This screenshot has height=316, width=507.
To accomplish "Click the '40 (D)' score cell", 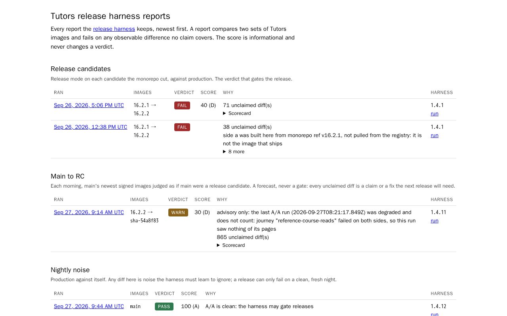I will coord(208,105).
